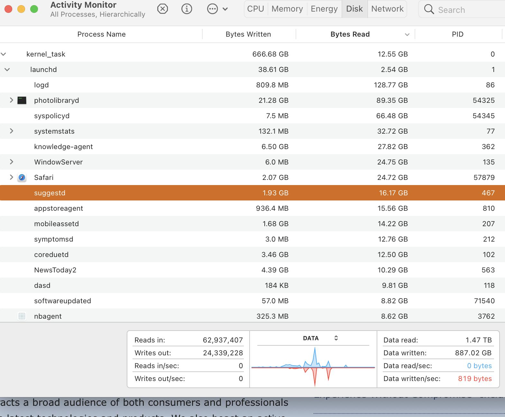Open the process info (i) button
The image size is (505, 417).
point(187,9)
